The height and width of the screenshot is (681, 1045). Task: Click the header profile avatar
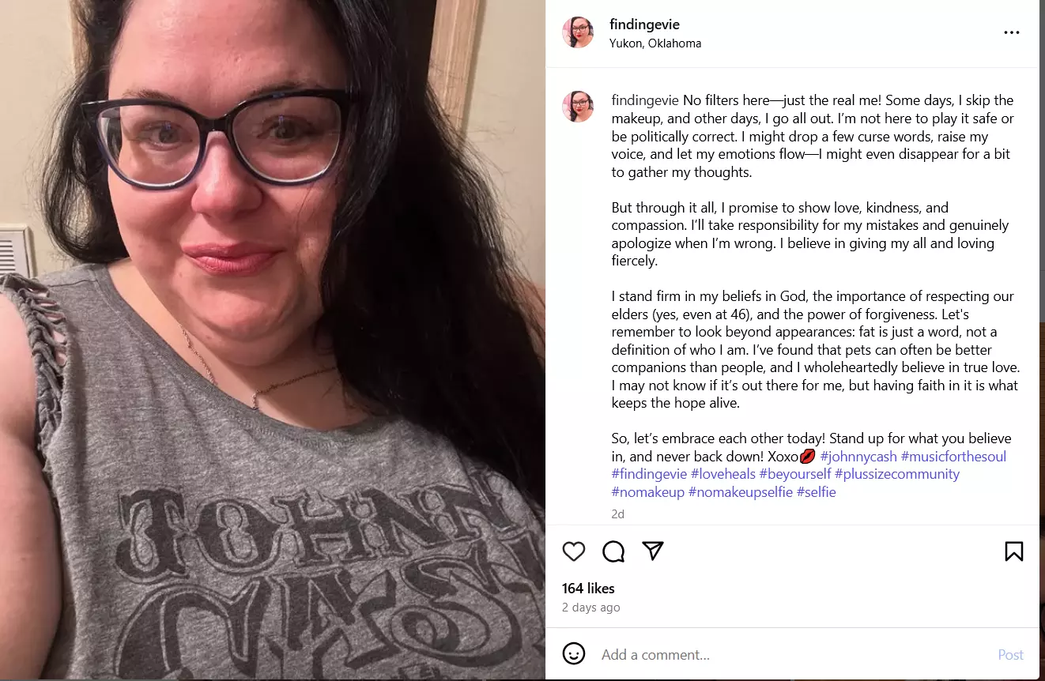click(578, 32)
